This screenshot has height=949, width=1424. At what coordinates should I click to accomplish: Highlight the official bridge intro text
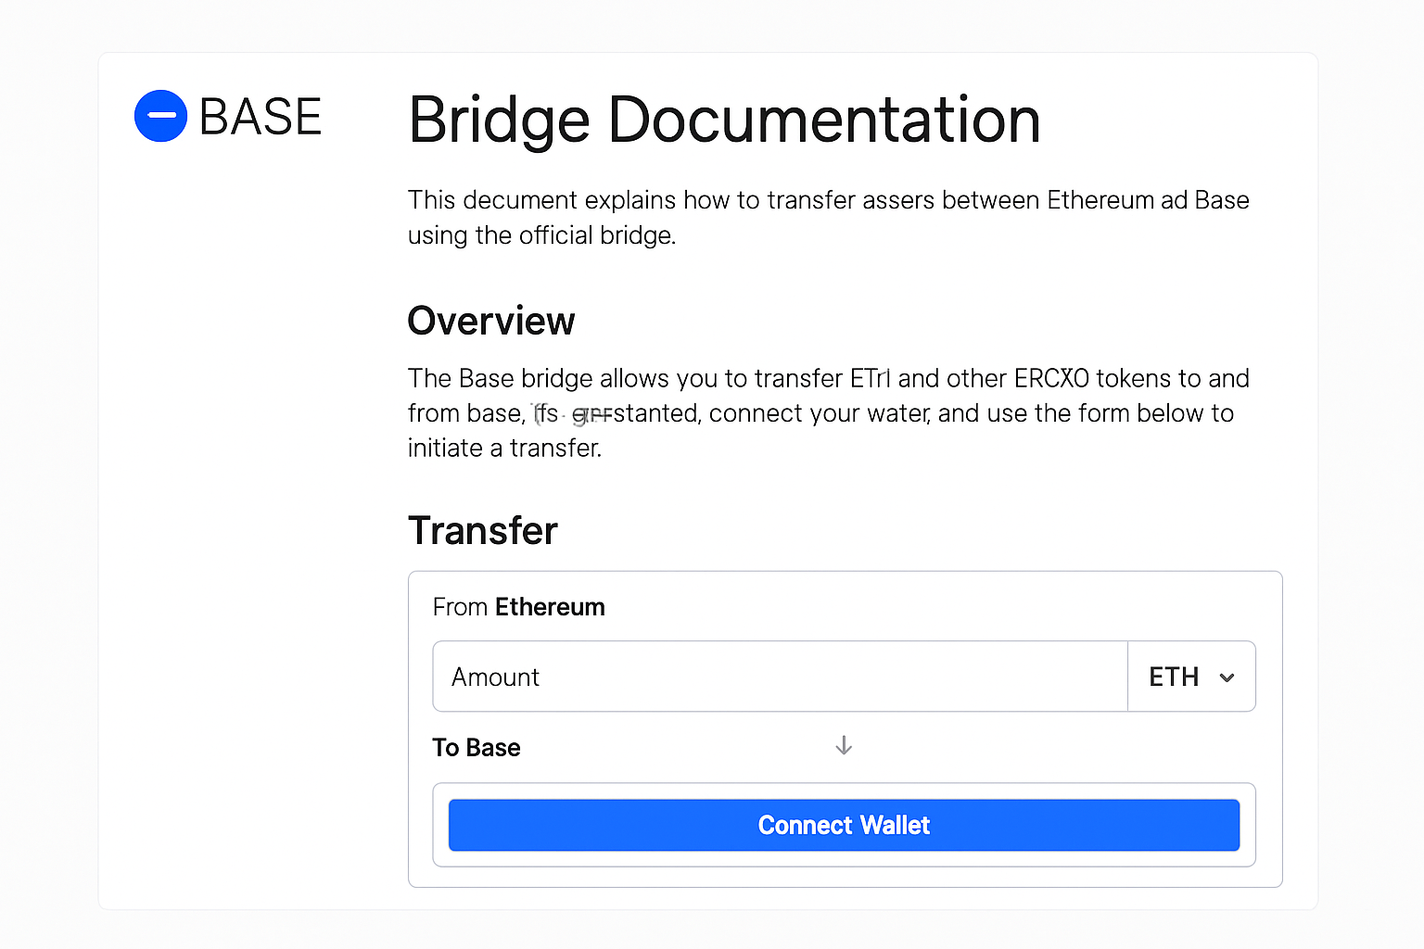pyautogui.click(x=828, y=217)
